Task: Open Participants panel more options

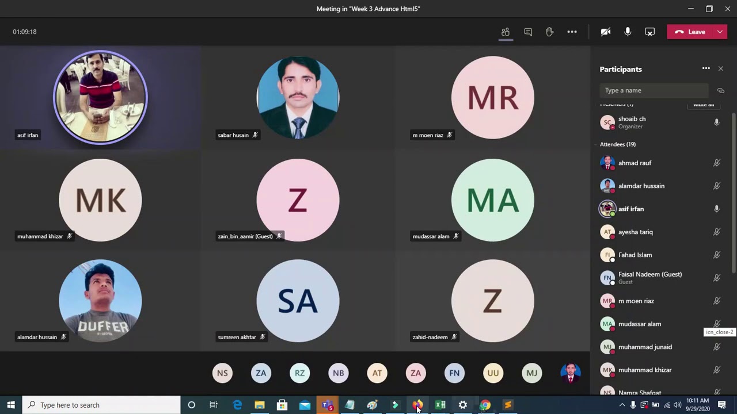Action: coord(706,68)
